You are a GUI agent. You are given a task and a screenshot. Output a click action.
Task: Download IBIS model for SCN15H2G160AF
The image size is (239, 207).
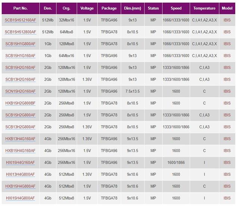point(227,91)
